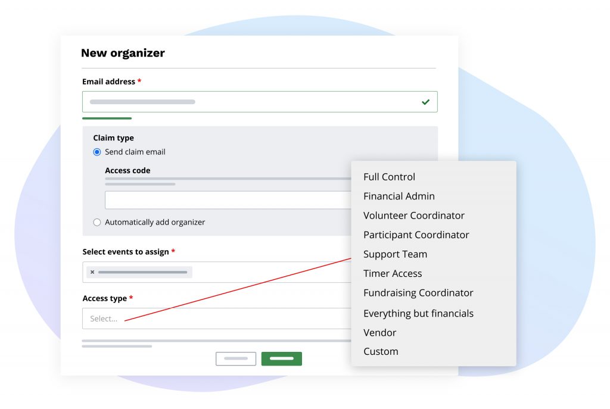This screenshot has height=409, width=610.
Task: Choose Support Team access type
Action: point(395,254)
